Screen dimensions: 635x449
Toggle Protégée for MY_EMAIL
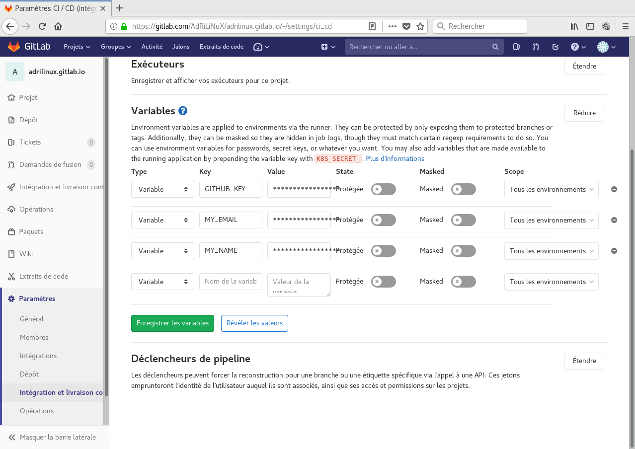pyautogui.click(x=384, y=220)
